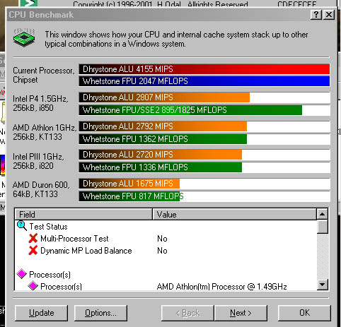This screenshot has height=327, width=341.
Task: Click the Field column header
Action: click(83, 215)
